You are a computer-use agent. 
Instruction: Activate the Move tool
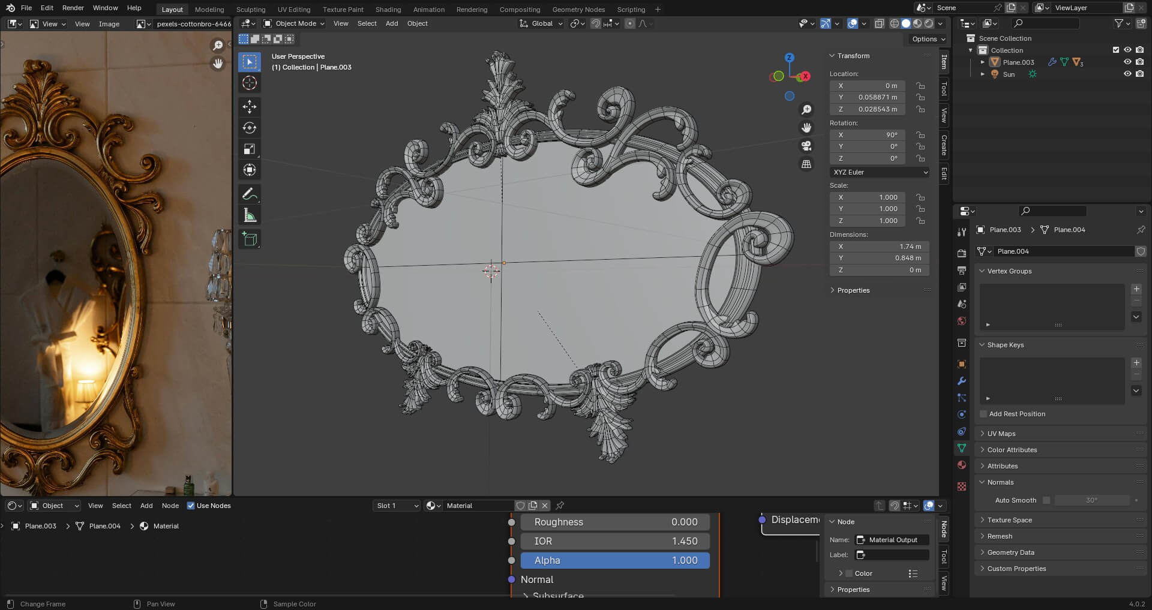tap(250, 107)
